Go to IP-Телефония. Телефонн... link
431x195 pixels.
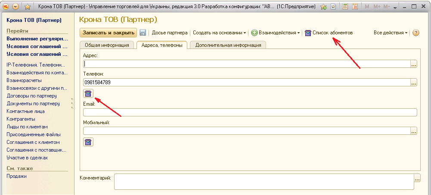coord(36,65)
